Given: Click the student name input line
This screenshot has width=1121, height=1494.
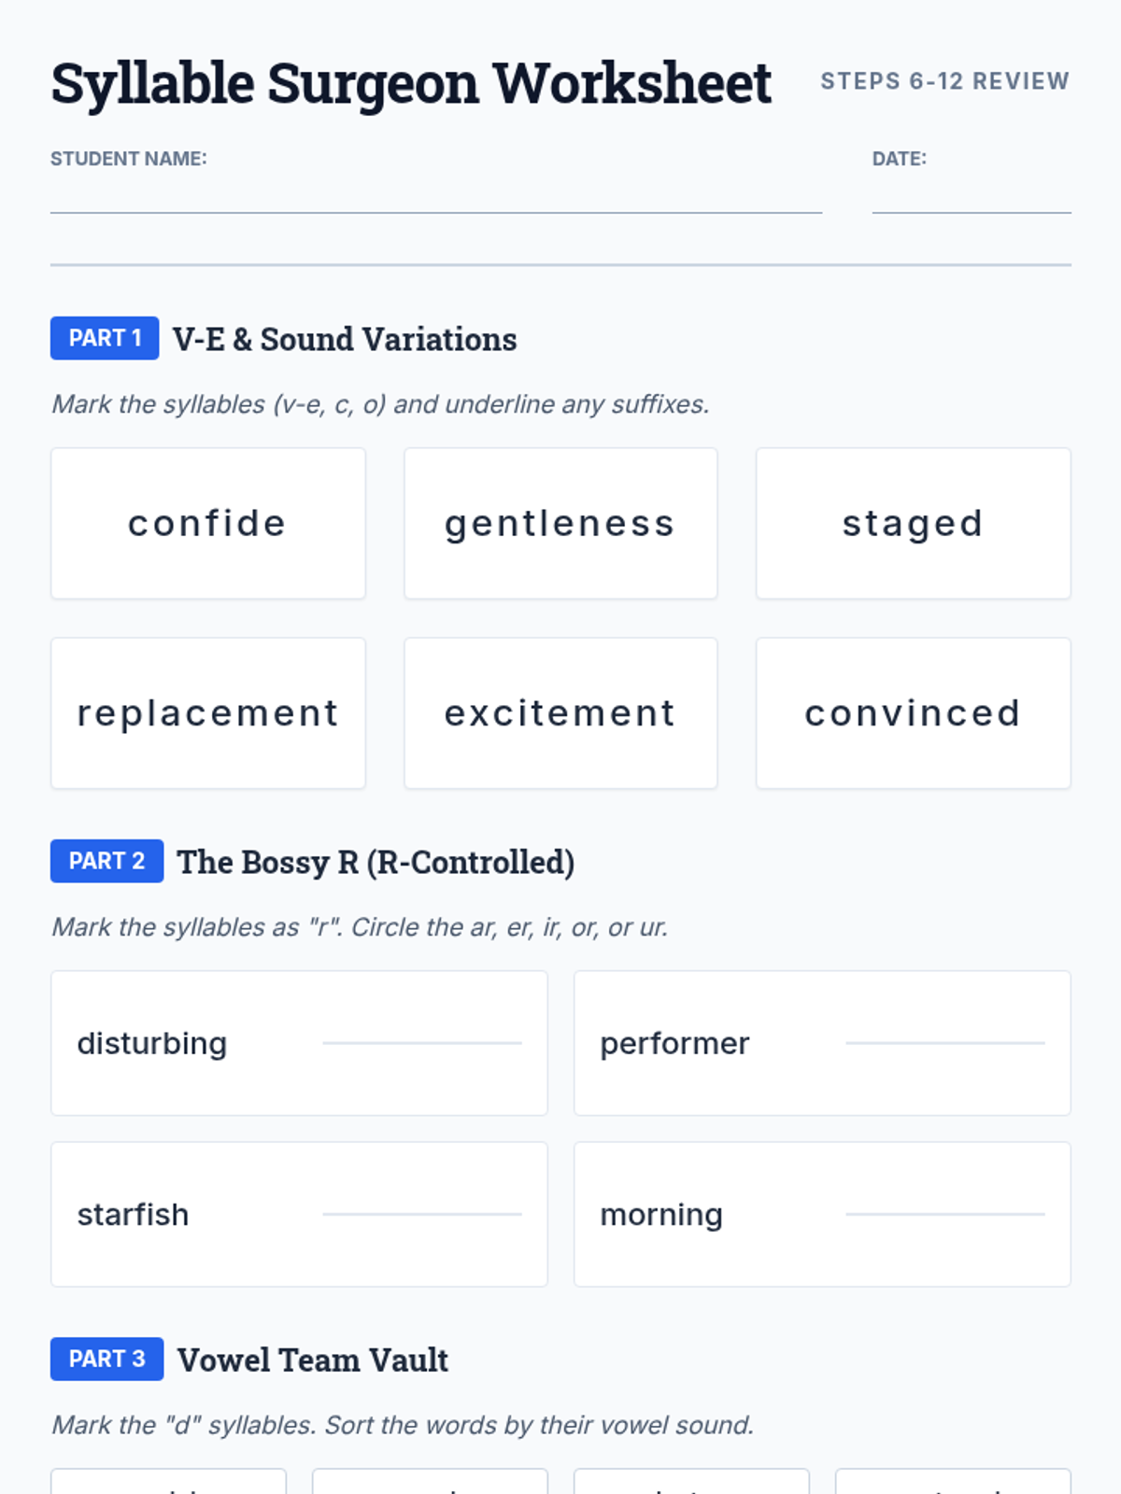Looking at the screenshot, I should point(436,197).
